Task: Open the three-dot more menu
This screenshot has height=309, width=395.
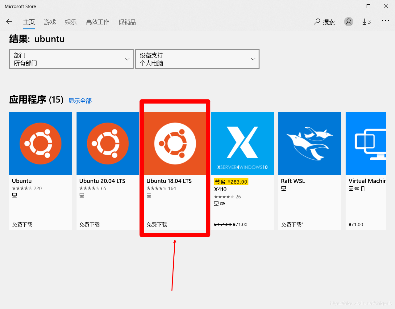Action: [x=385, y=21]
